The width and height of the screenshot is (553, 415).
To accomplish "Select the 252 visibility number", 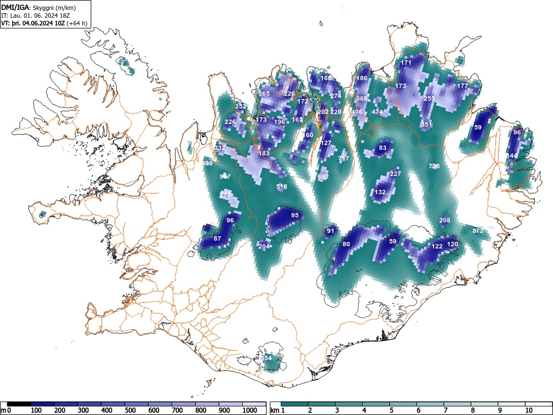I will point(241,106).
